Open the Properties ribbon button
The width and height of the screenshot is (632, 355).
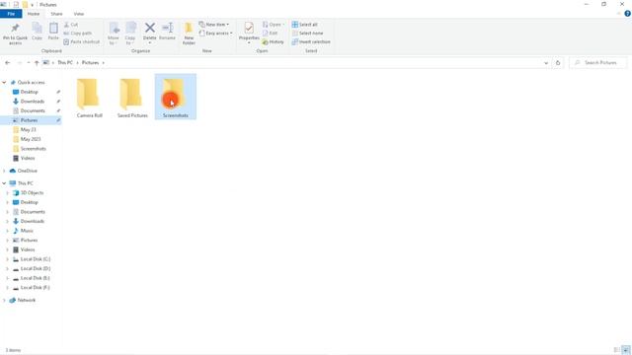pyautogui.click(x=249, y=33)
